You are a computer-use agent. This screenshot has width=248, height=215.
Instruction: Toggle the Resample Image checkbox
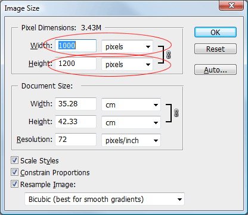point(14,184)
